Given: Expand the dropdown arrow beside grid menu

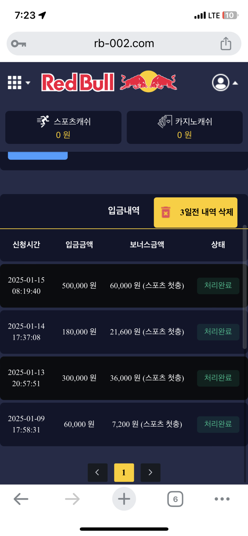Looking at the screenshot, I should (28, 83).
